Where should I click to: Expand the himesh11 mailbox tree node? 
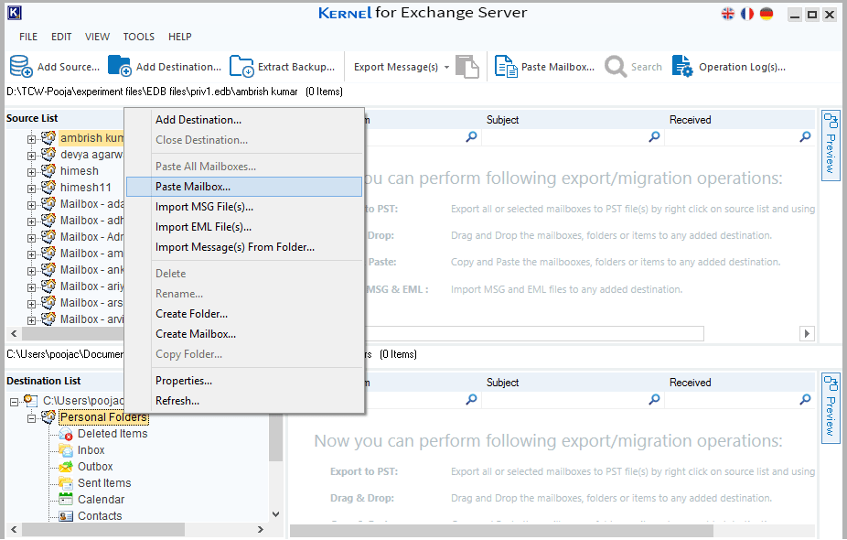click(x=31, y=188)
